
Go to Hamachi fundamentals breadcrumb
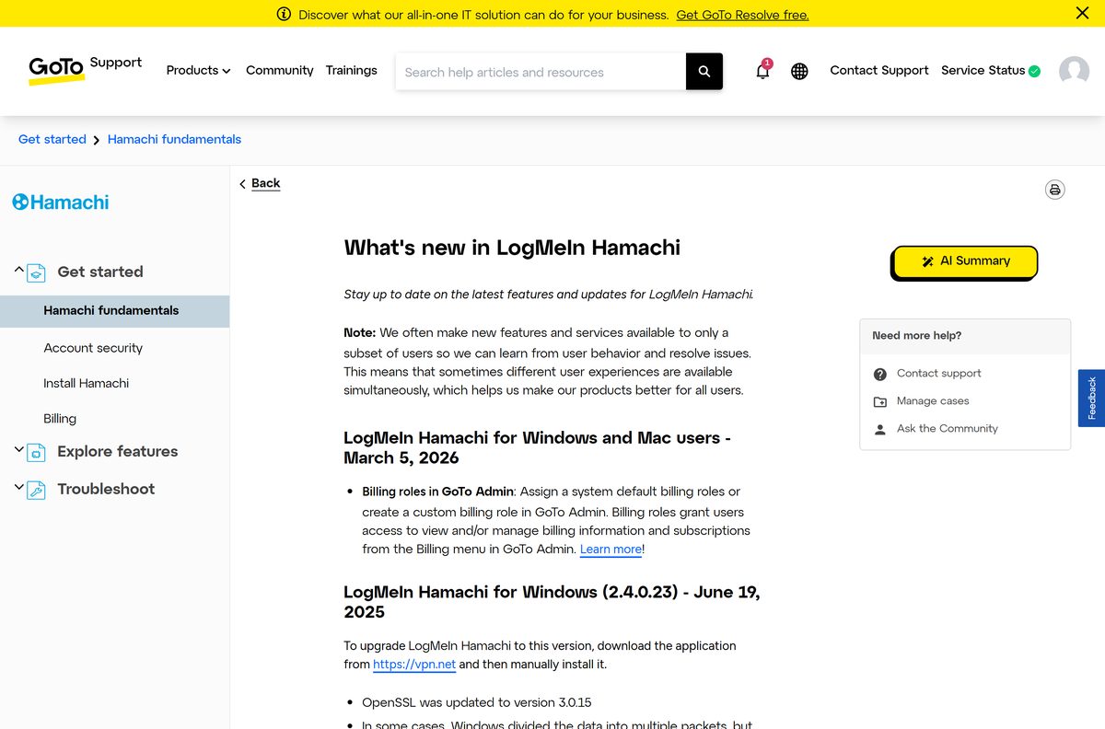(x=174, y=139)
